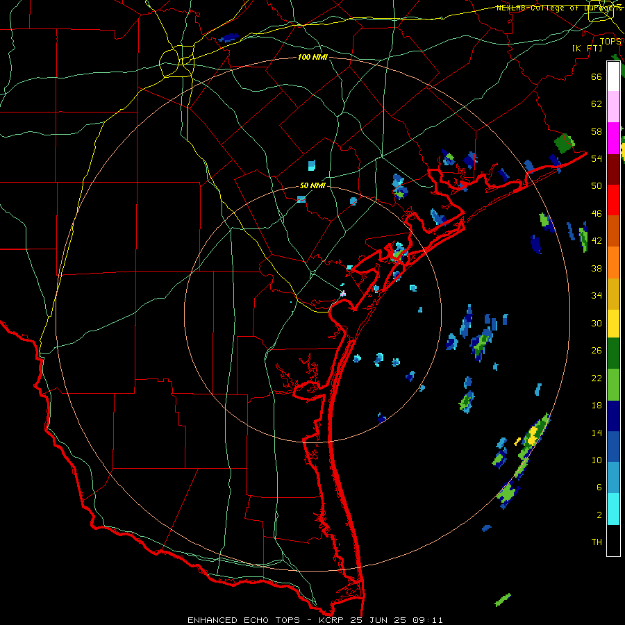Click the '2' legend value
The height and width of the screenshot is (625, 625).
599,515
